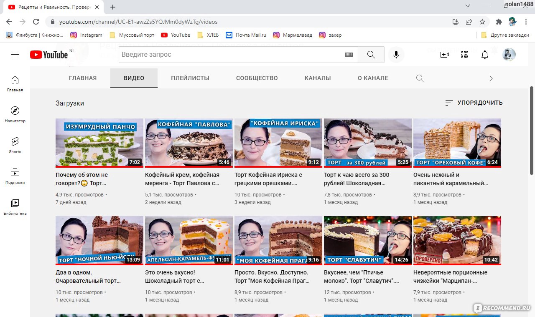Screen dimensions: 535x317
Task: Expand channel tabs with right chevron
Action: pos(491,78)
